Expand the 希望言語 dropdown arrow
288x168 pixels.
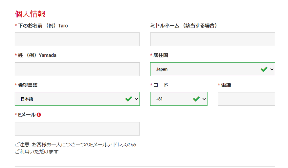(x=136, y=99)
